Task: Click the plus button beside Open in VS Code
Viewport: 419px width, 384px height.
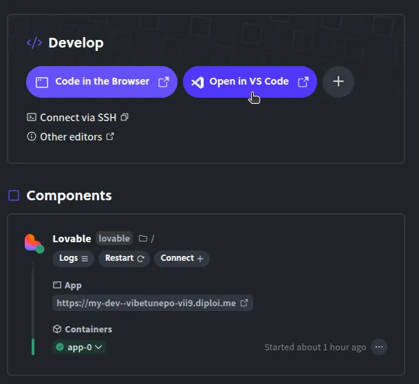Action: pyautogui.click(x=338, y=82)
